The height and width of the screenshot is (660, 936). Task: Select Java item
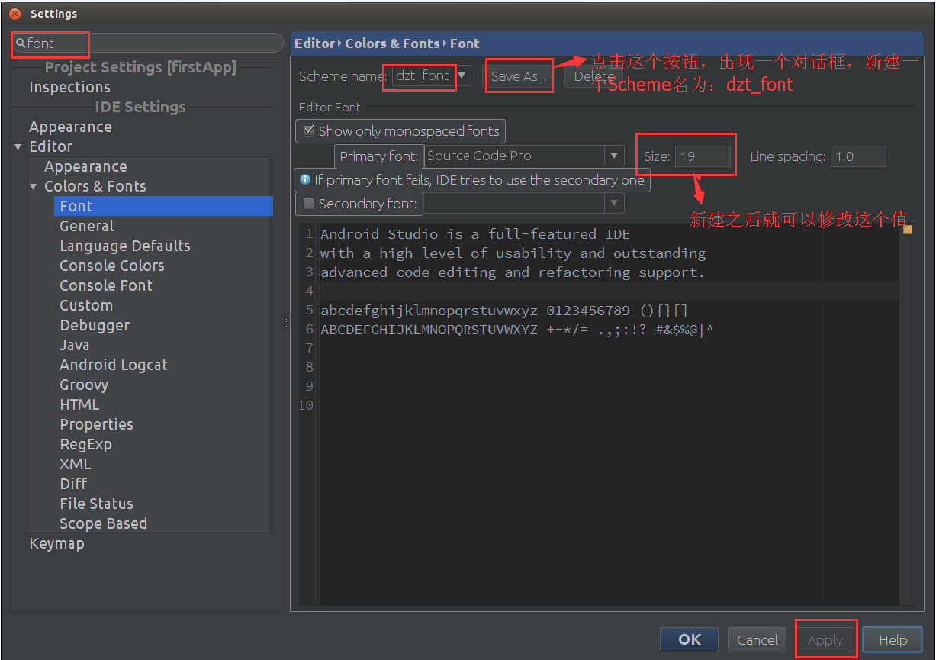coord(75,345)
